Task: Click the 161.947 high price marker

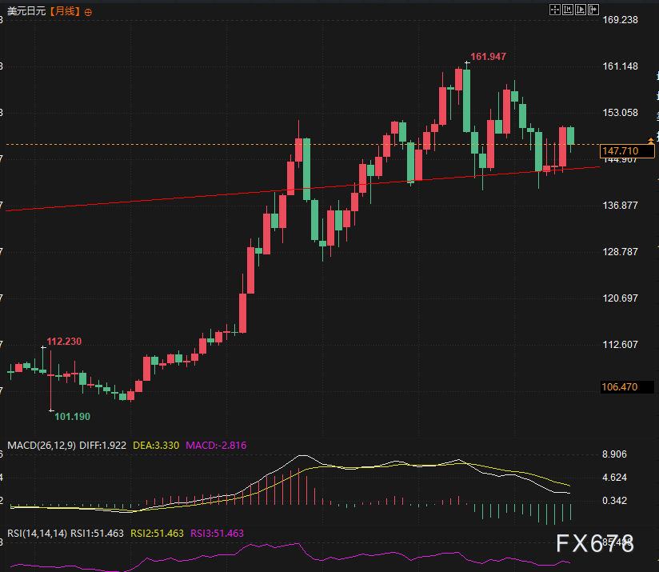Action: point(488,57)
